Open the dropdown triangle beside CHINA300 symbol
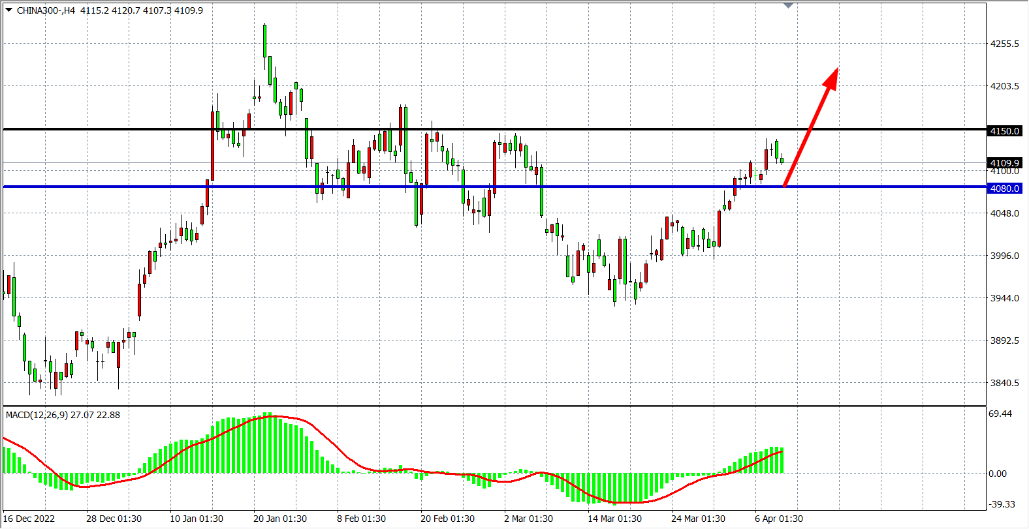Image resolution: width=1029 pixels, height=529 pixels. pos(9,10)
